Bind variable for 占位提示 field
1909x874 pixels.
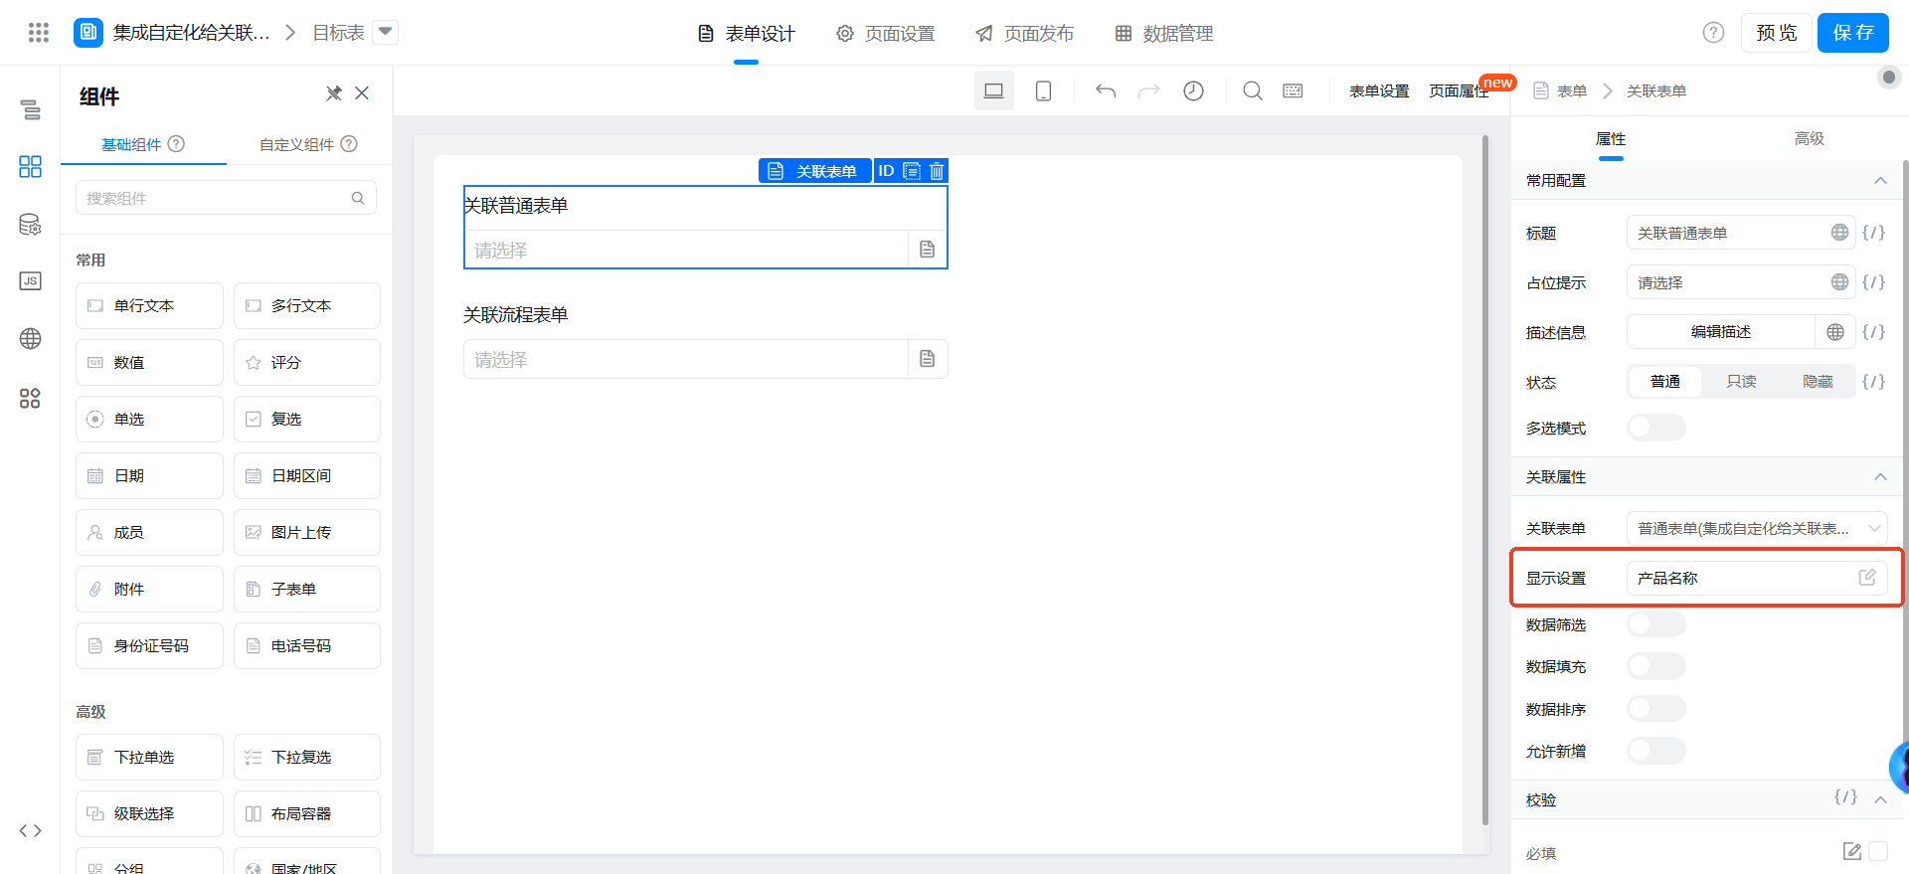pyautogui.click(x=1873, y=281)
